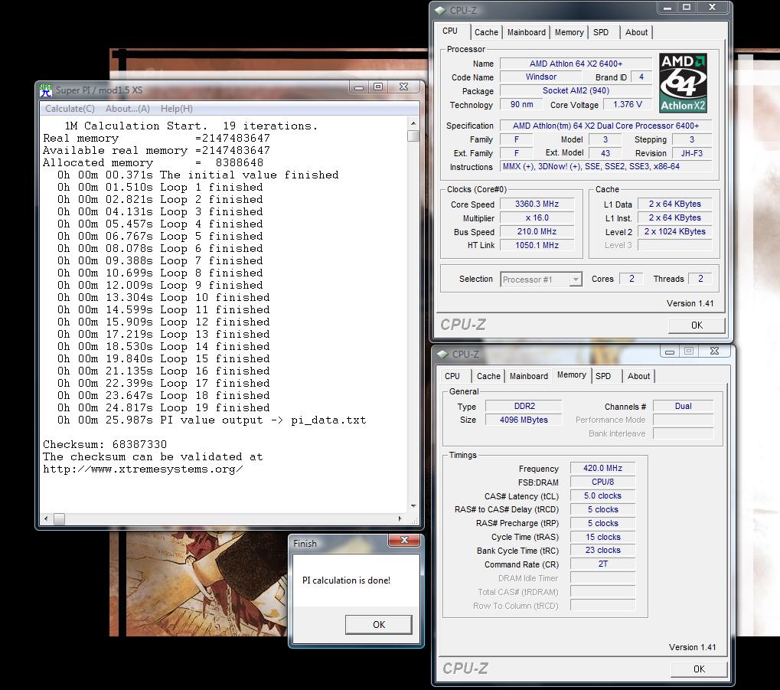
Task: Switch to Mainboard tab in upper CPU-Z
Action: tap(527, 32)
